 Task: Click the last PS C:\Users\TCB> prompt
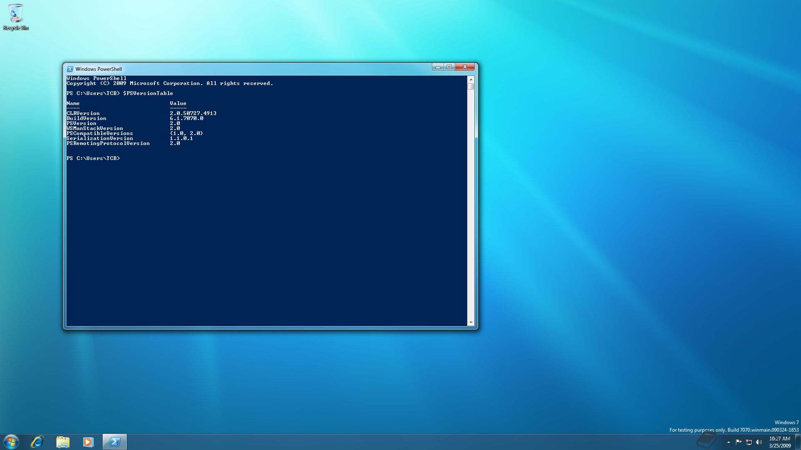coord(93,158)
